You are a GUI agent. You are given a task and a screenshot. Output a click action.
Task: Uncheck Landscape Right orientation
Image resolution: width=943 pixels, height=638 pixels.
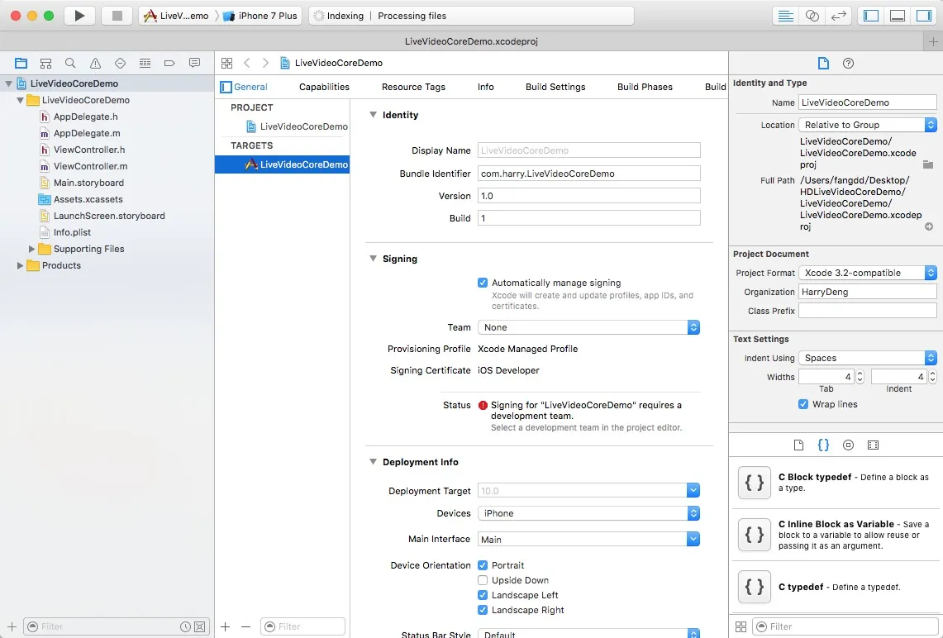483,611
